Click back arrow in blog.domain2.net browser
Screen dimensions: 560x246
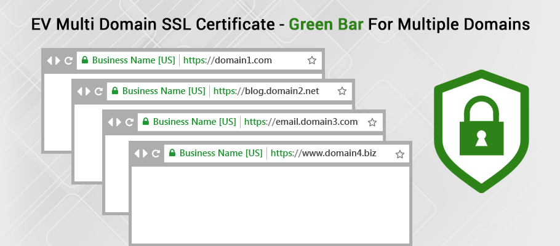[x=80, y=92]
